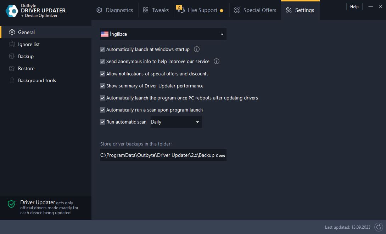Click the Settings wrench icon

[289, 10]
